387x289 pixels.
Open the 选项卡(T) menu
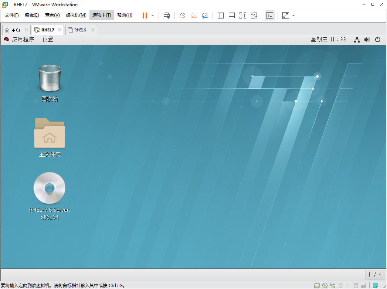coord(102,15)
